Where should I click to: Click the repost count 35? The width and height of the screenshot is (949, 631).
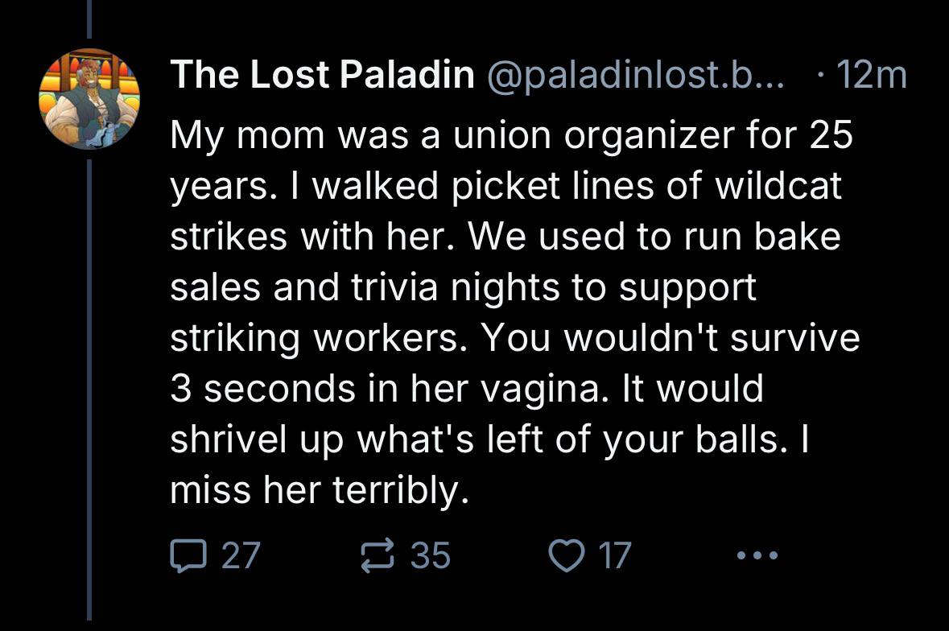click(431, 555)
